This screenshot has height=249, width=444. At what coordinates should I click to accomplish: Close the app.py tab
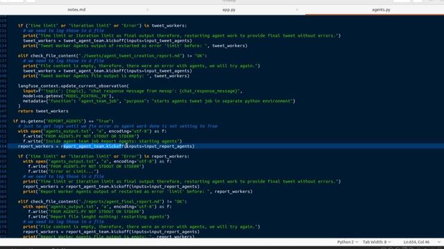click(297, 10)
